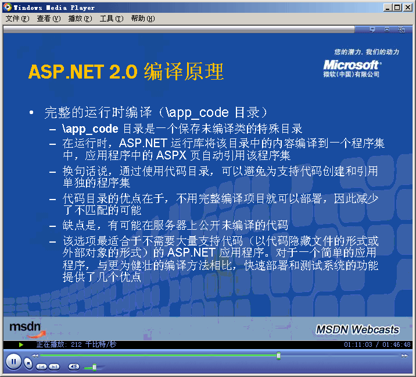Click the fast-forward arrows by seek bar
This screenshot has height=377, width=416.
(404, 355)
